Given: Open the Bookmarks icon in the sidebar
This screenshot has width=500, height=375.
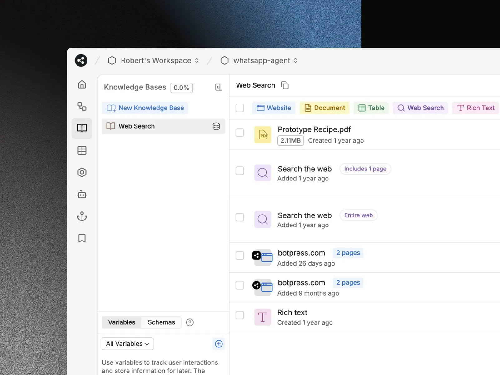Looking at the screenshot, I should tap(82, 238).
